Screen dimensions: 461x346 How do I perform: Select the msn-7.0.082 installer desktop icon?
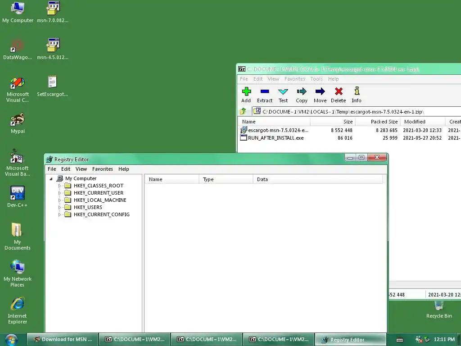click(x=53, y=12)
